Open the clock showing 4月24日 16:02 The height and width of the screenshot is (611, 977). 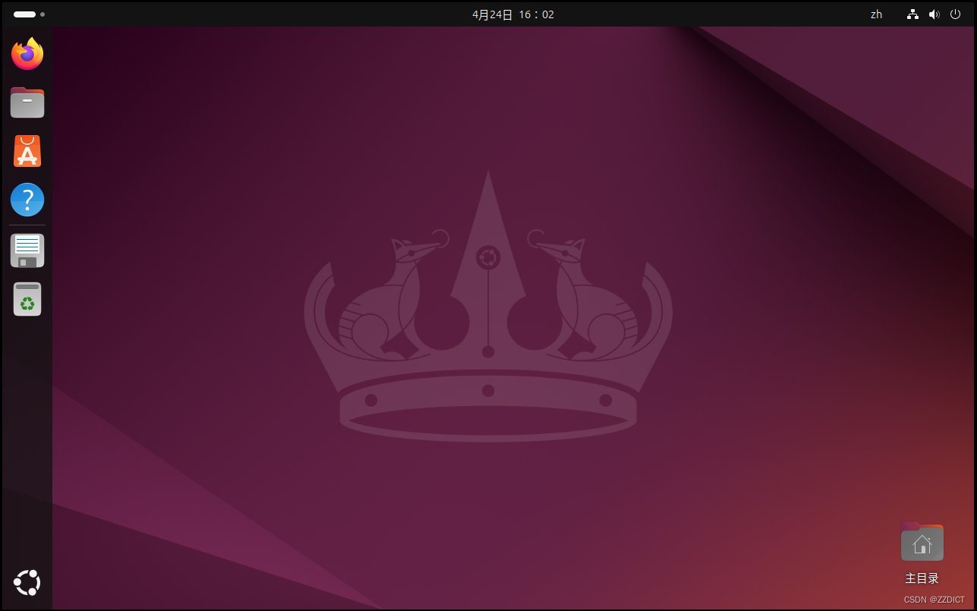point(513,14)
